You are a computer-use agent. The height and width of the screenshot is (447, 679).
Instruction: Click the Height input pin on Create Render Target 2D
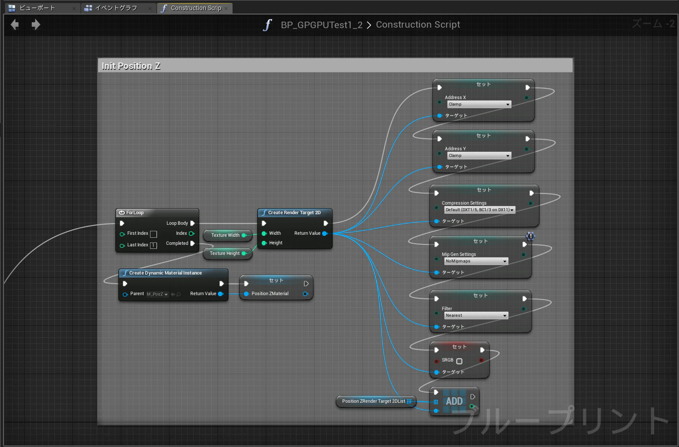(x=264, y=243)
